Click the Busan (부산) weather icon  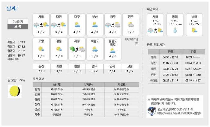click(x=95, y=25)
